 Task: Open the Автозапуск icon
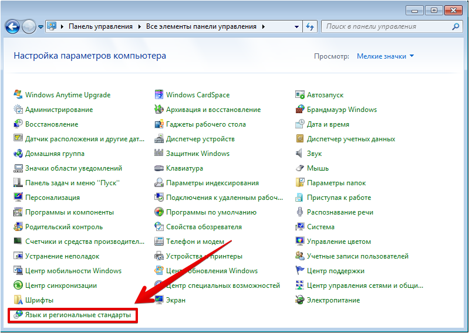300,94
